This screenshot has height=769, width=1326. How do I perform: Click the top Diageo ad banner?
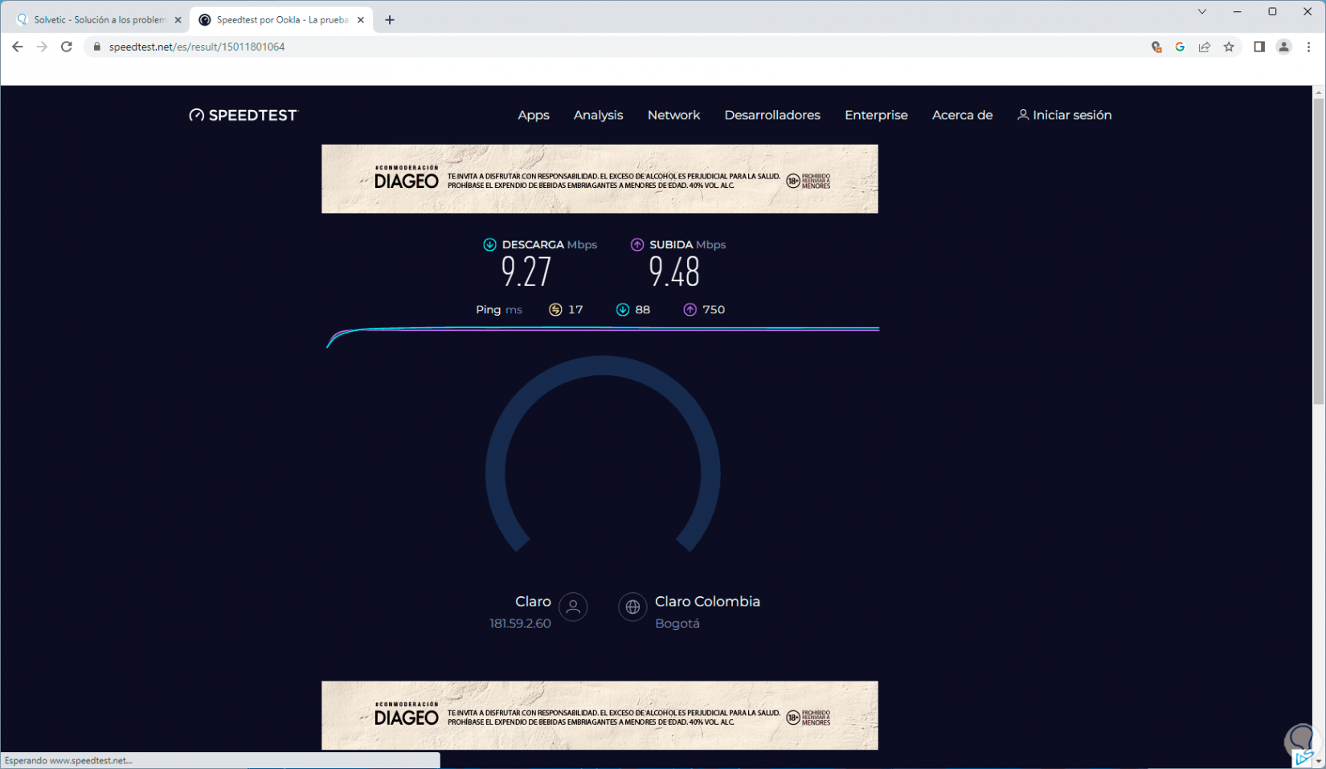pyautogui.click(x=600, y=179)
